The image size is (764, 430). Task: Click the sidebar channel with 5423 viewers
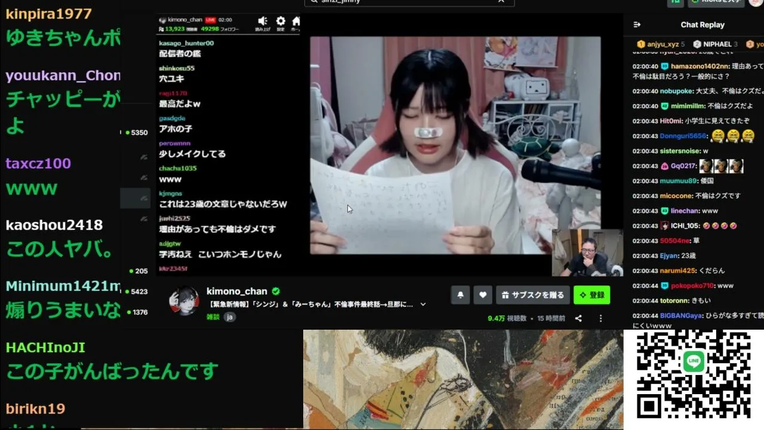(136, 291)
